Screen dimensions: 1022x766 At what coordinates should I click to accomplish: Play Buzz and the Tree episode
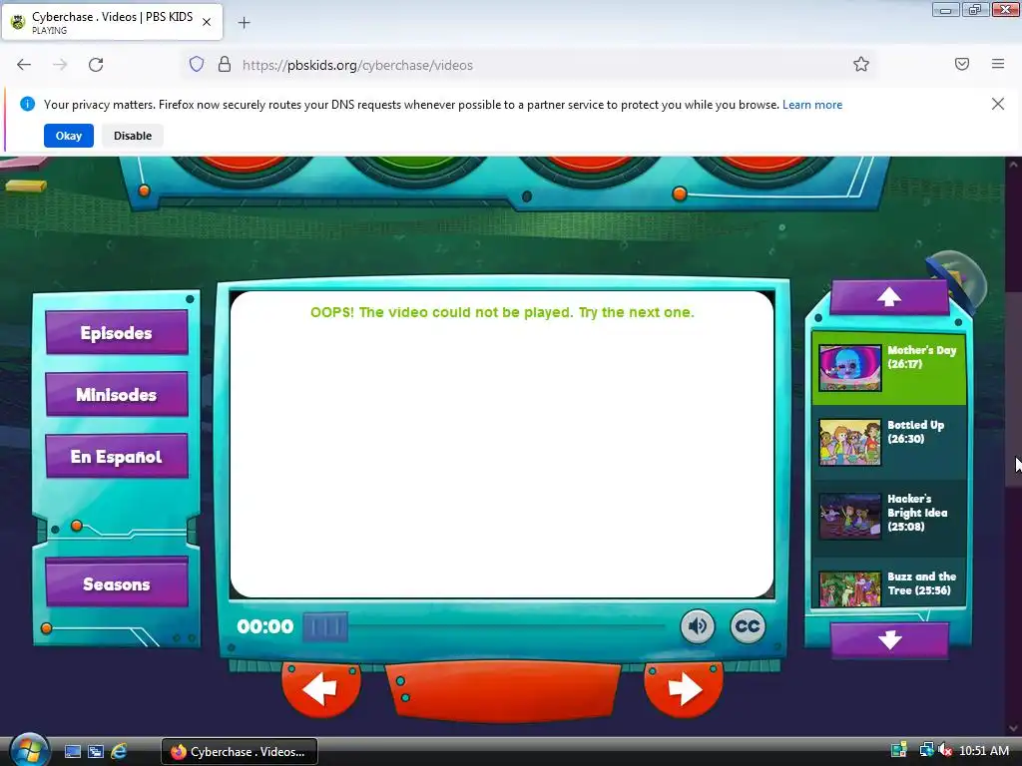tap(888, 583)
